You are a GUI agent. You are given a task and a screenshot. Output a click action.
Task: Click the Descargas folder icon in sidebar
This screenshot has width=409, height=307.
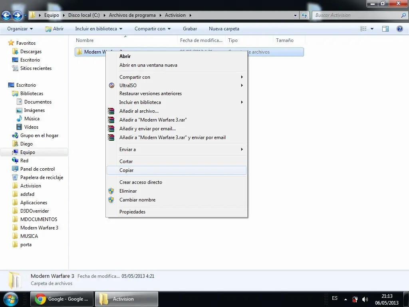[x=15, y=52]
